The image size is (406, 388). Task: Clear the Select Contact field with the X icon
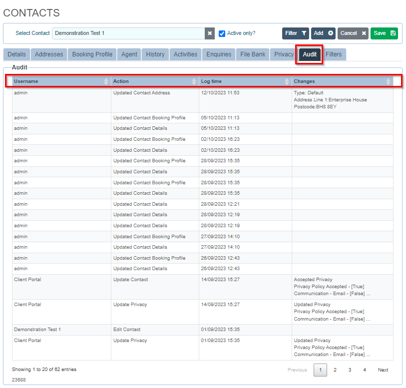pos(210,33)
